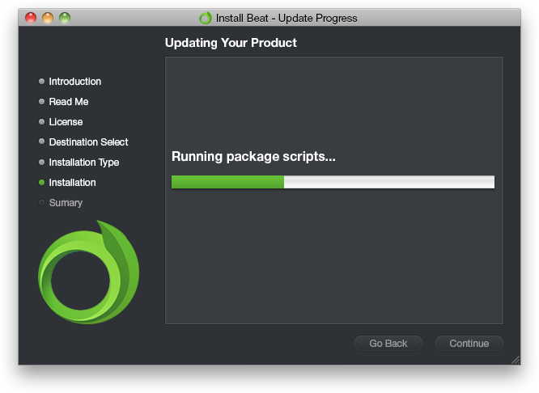Screen dimensions: 539x393
Task: Click the Installation Type step bullet
Action: tap(42, 163)
